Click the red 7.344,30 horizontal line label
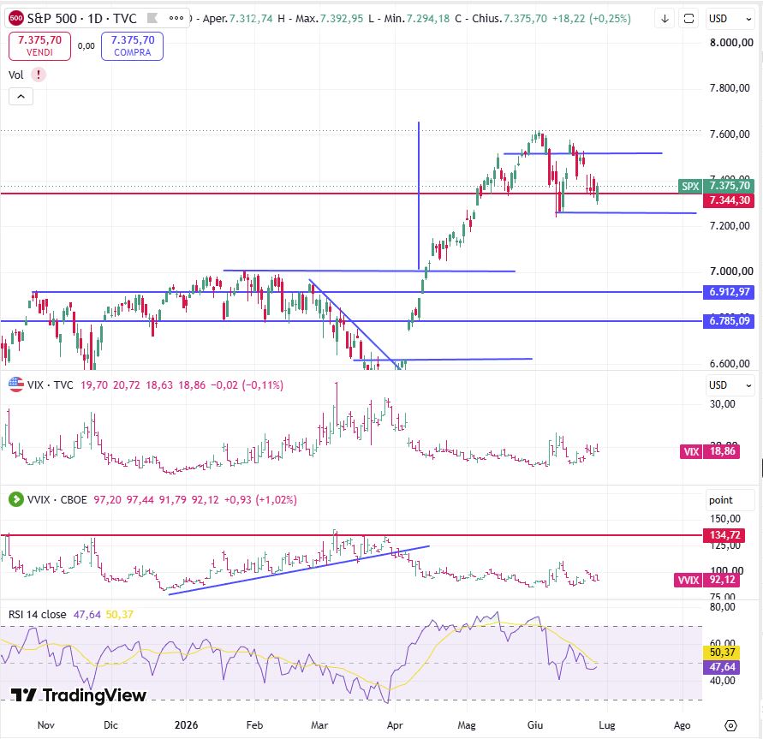Image resolution: width=763 pixels, height=739 pixels. pyautogui.click(x=729, y=200)
